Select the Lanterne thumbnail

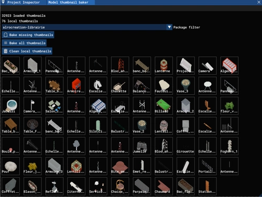point(163,65)
